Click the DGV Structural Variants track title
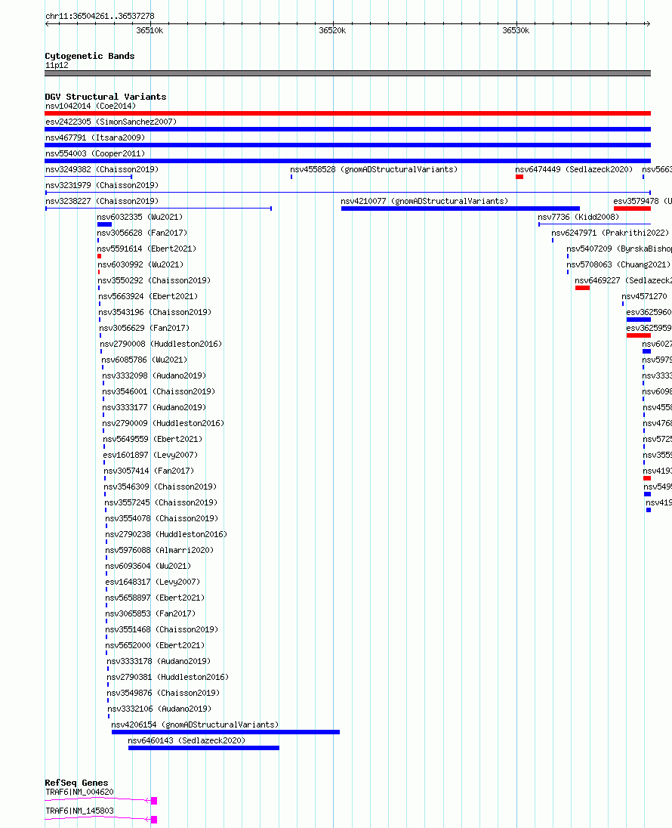672x828 pixels. pyautogui.click(x=106, y=97)
